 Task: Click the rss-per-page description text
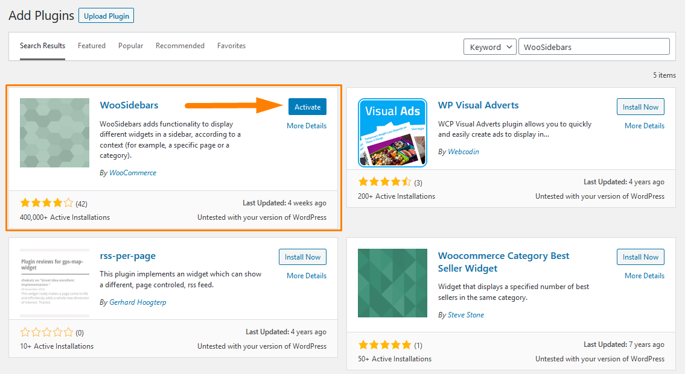(x=180, y=279)
